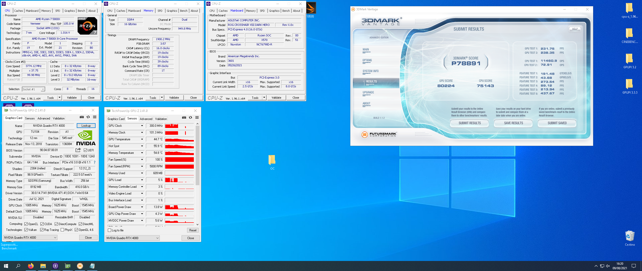The width and height of the screenshot is (642, 271).
Task: Open the taskbar search magnifier
Action: (x=18, y=266)
